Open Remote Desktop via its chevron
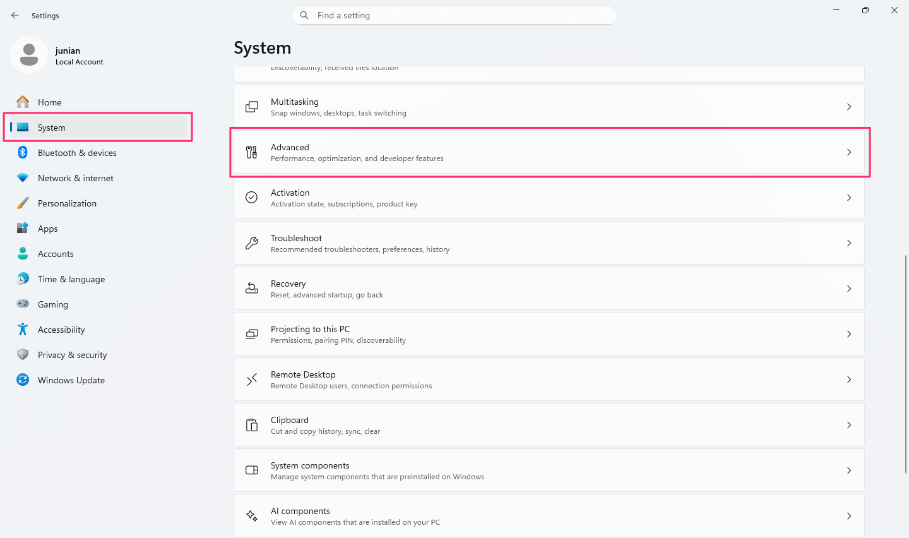This screenshot has height=538, width=909. pos(849,380)
